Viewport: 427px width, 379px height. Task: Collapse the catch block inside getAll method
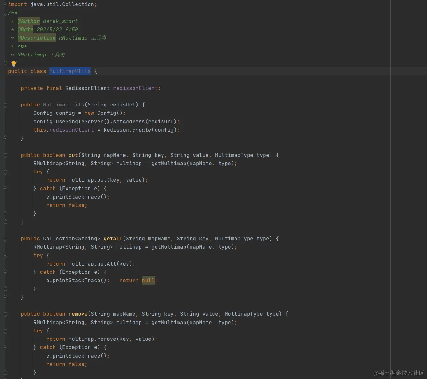tap(5, 272)
